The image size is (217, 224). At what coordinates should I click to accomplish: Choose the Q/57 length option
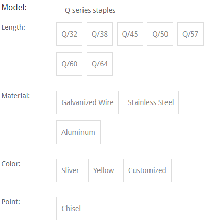point(190,34)
